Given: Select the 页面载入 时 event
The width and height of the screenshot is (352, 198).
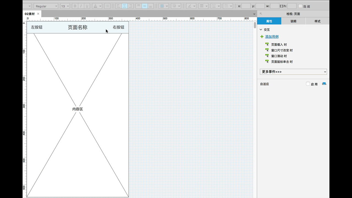Looking at the screenshot, I should [279, 45].
